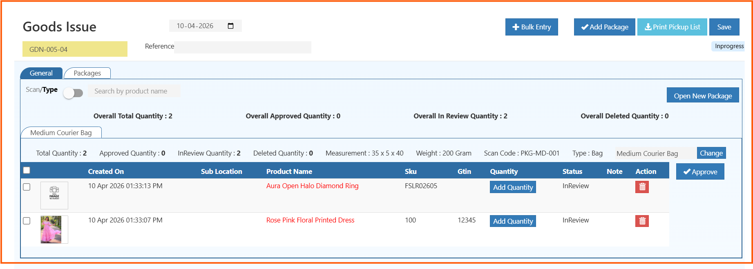This screenshot has width=753, height=269.
Task: Click the Reference input field
Action: point(243,47)
